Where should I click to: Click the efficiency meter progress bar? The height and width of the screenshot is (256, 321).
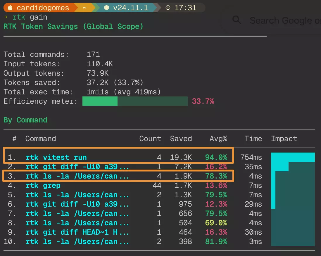[x=135, y=101]
